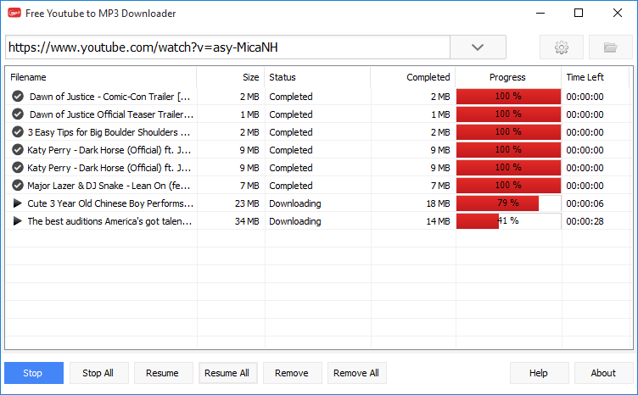Click the '7 MB' size cell
The height and width of the screenshot is (395, 638).
[x=249, y=186]
